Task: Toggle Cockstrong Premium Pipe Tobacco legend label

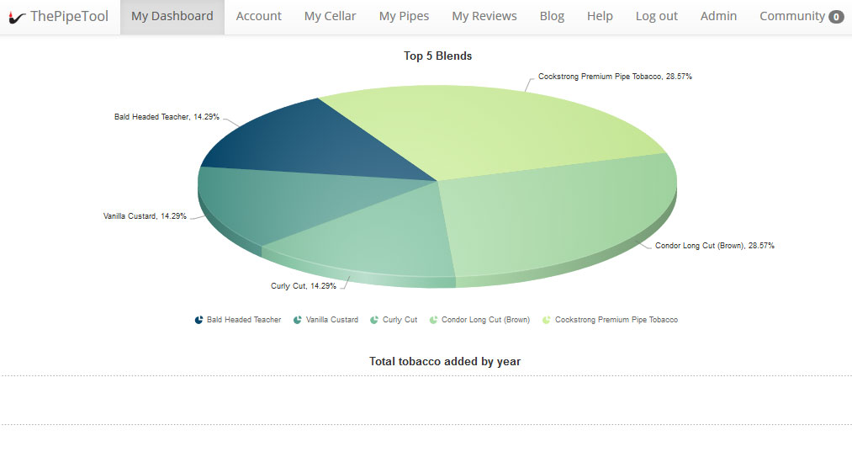Action: [x=617, y=320]
